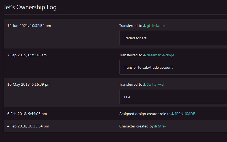
Task: Click the user icon beside Strex
Action: tap(156, 126)
